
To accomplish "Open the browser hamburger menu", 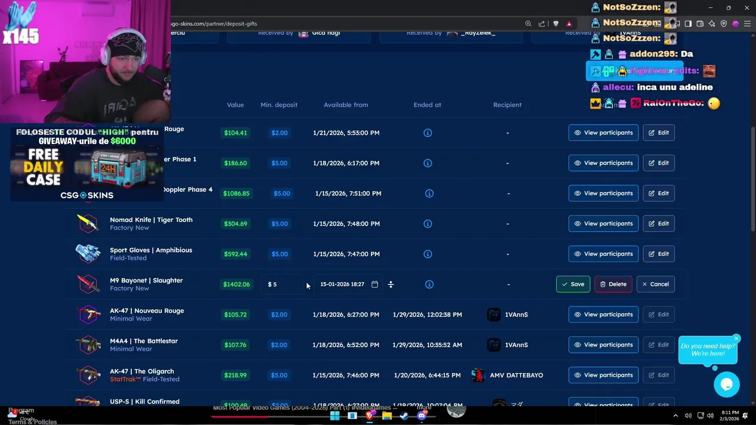I will pyautogui.click(x=747, y=24).
